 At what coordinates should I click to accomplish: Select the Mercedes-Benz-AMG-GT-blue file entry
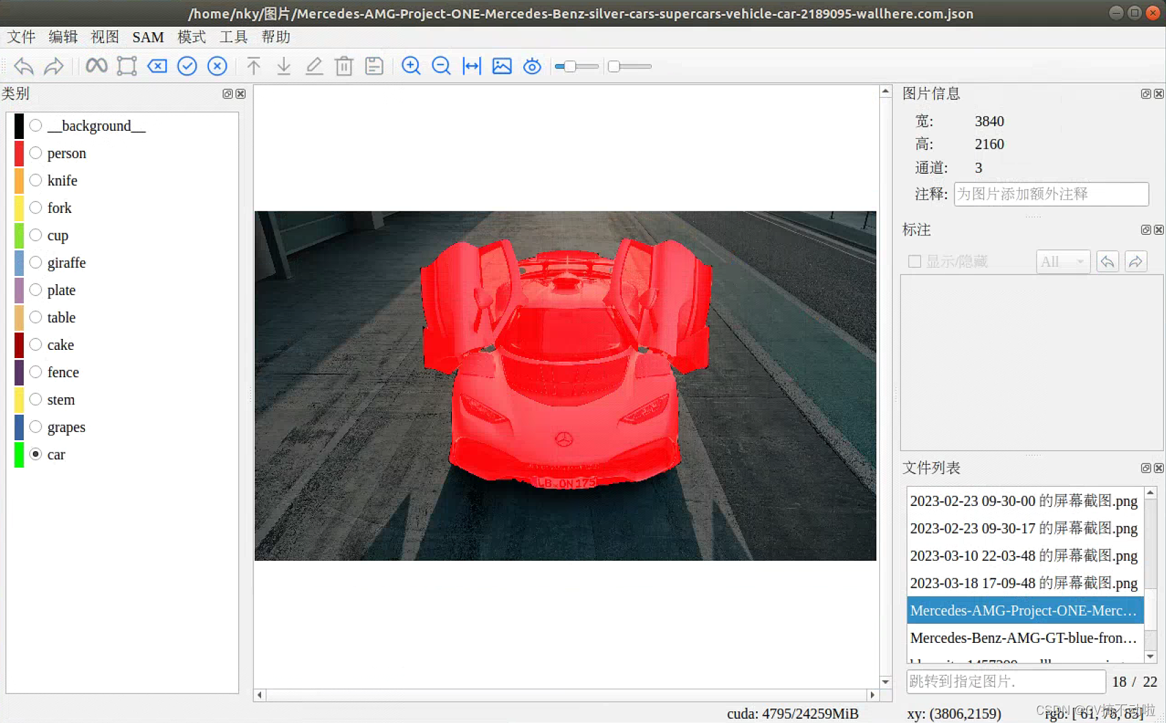coord(1024,638)
